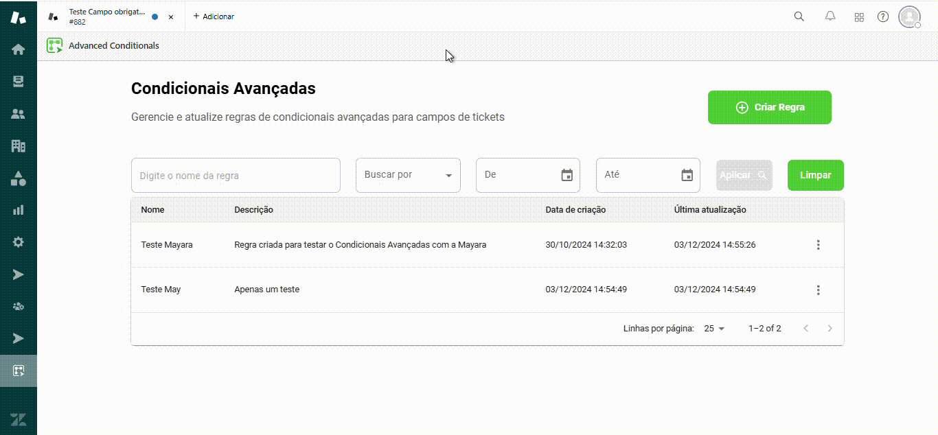Click the Adicionar tab
This screenshot has height=435, width=938.
214,16
